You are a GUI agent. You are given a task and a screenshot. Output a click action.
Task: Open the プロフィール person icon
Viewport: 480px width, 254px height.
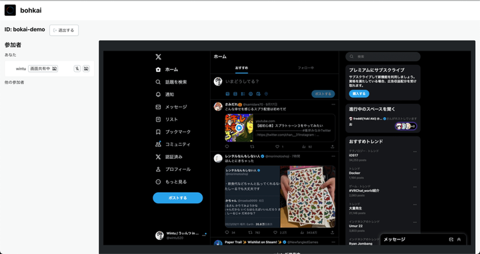click(158, 169)
